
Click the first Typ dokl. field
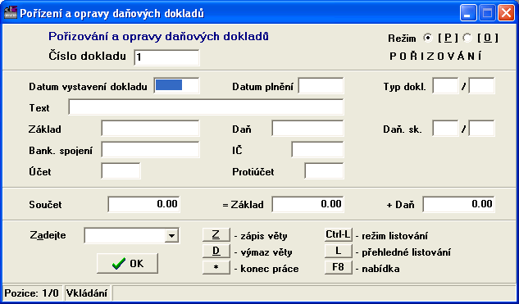(445, 86)
